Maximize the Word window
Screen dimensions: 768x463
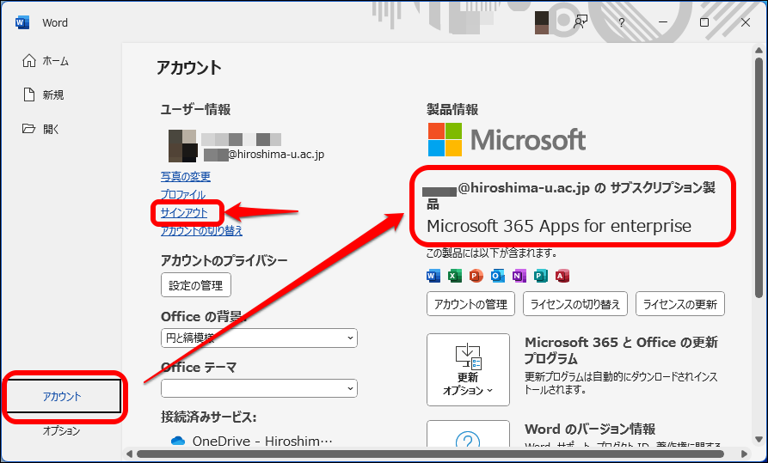[x=703, y=22]
